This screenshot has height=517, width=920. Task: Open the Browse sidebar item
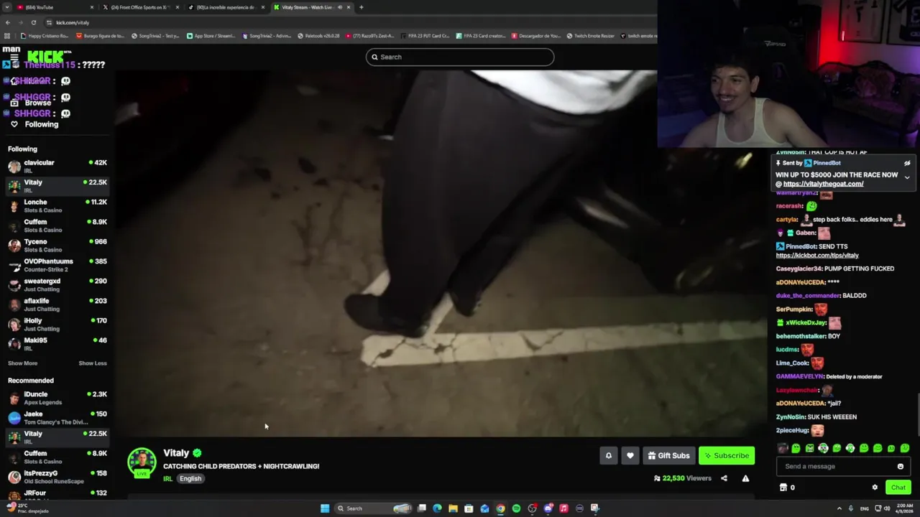[32, 103]
